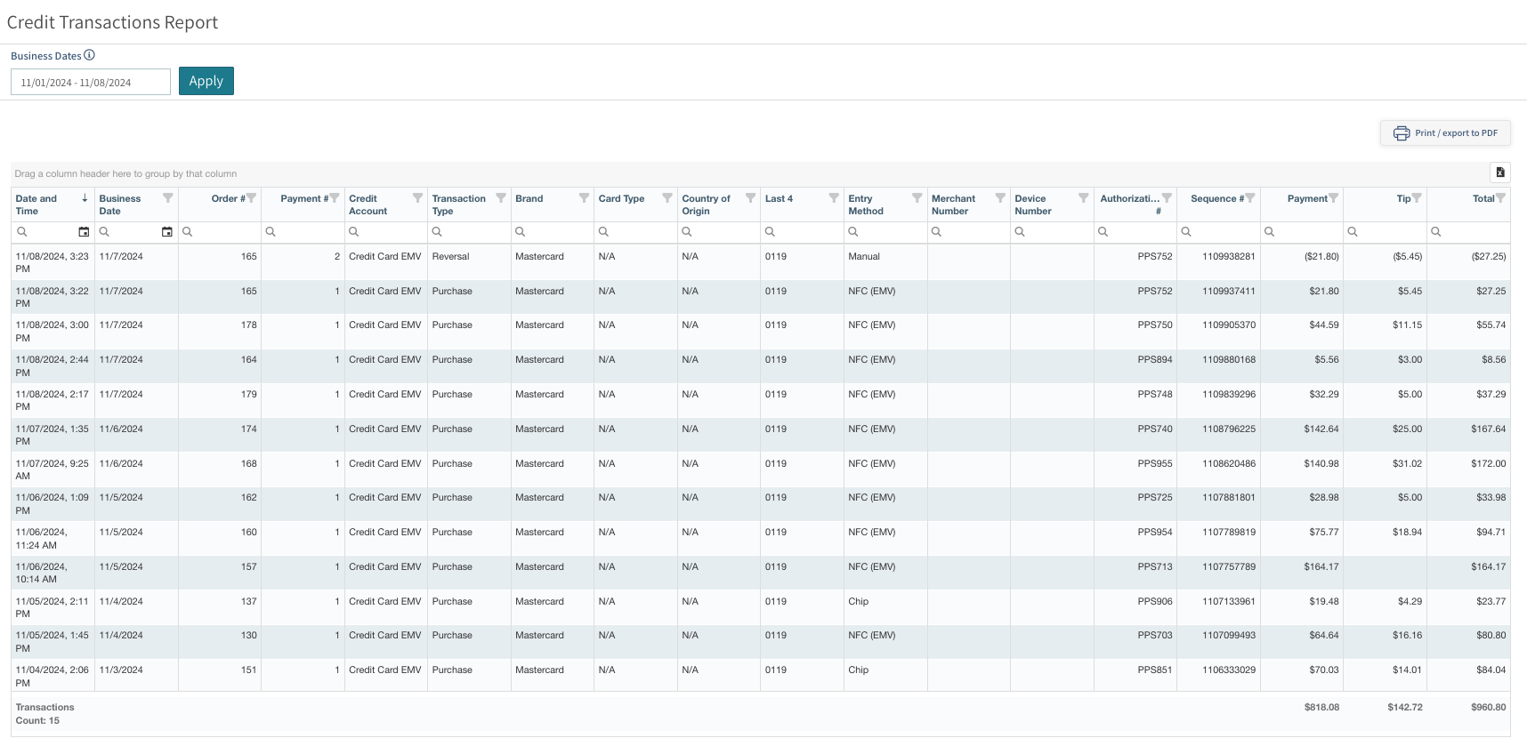1527x754 pixels.
Task: Click the Total column filter icon
Action: (x=1500, y=198)
